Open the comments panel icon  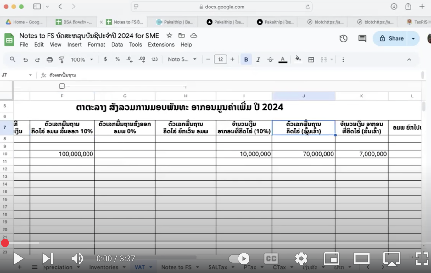pos(362,38)
